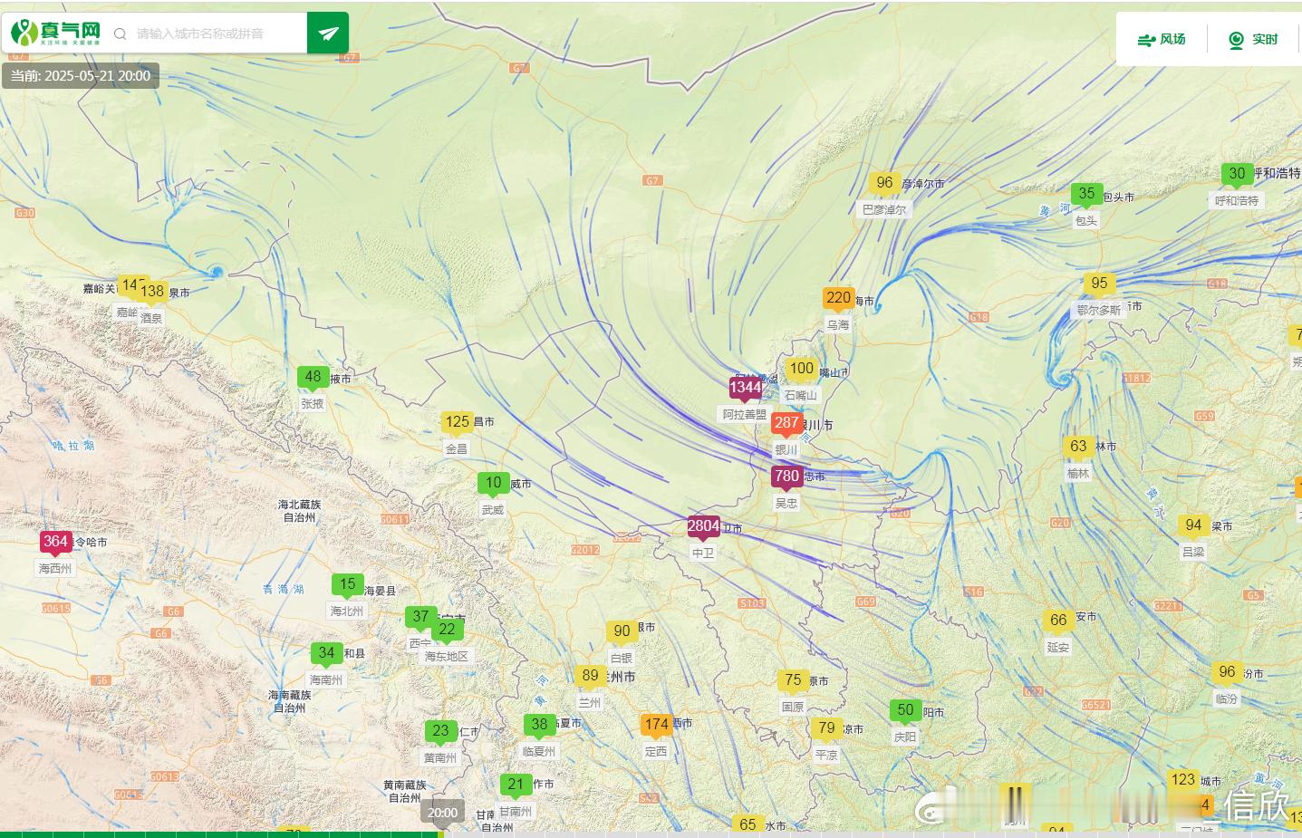The height and width of the screenshot is (838, 1302).
Task: Click the marker showing 123 at bottom right
Action: [1182, 780]
